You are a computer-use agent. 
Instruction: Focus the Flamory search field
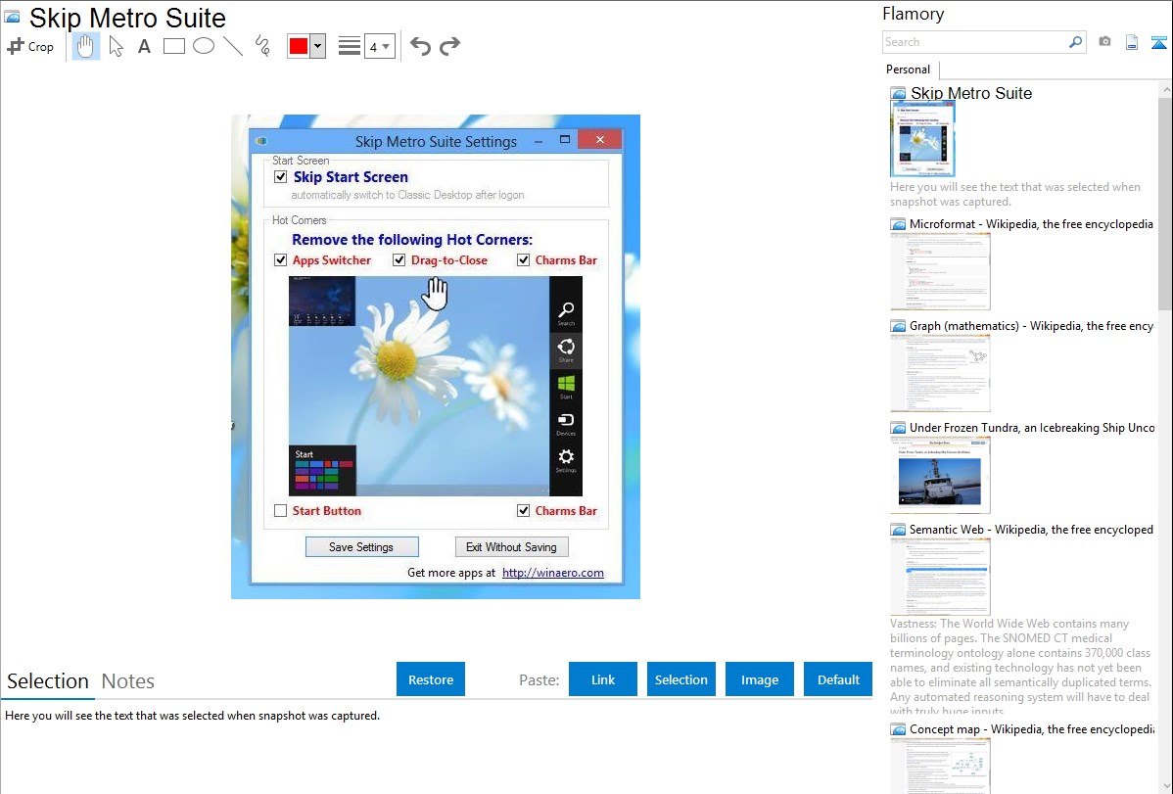[x=974, y=42]
